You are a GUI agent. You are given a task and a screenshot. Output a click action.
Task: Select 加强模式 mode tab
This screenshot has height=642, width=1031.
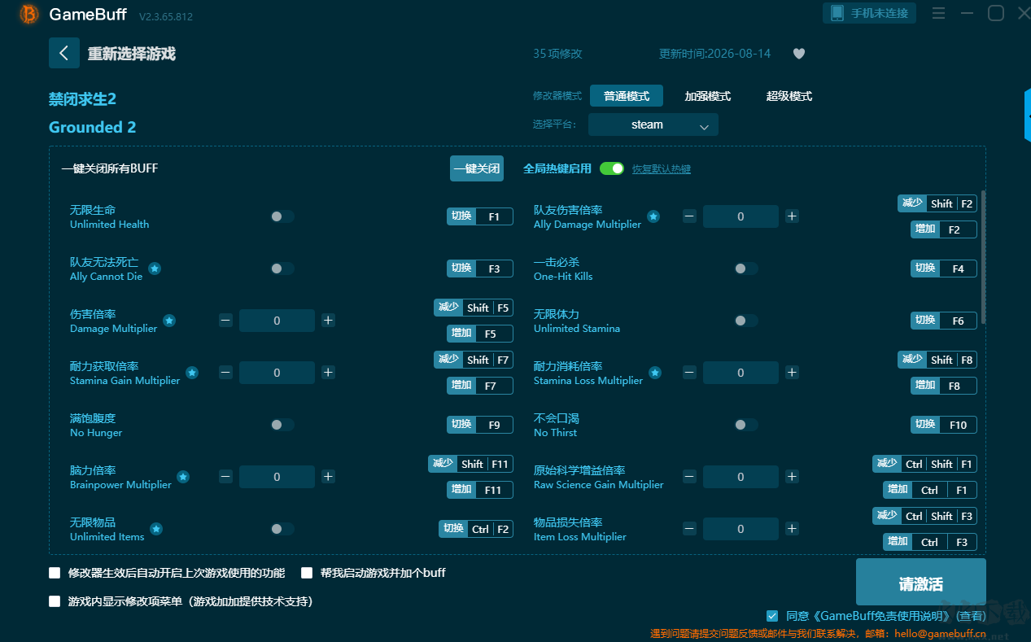coord(708,96)
